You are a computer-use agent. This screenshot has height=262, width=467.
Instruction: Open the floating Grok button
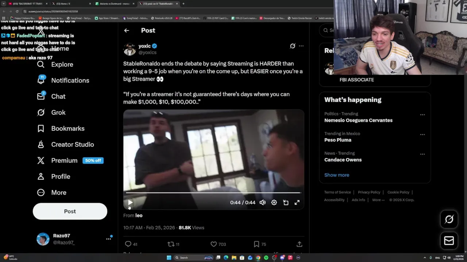pos(449,219)
